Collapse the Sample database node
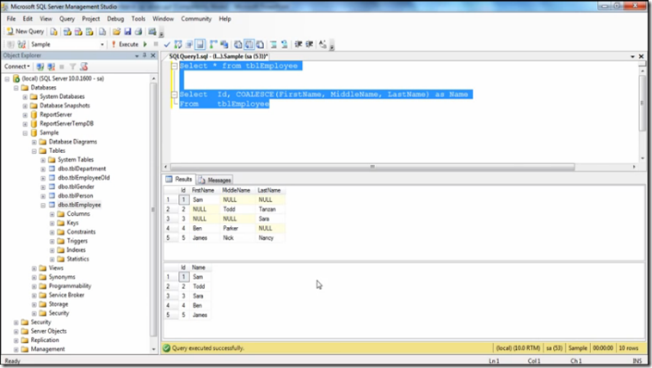 tap(25, 133)
